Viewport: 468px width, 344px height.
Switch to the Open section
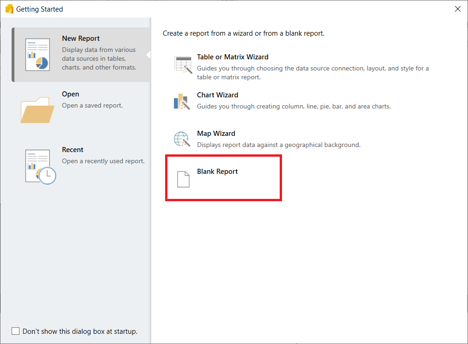coord(71,94)
